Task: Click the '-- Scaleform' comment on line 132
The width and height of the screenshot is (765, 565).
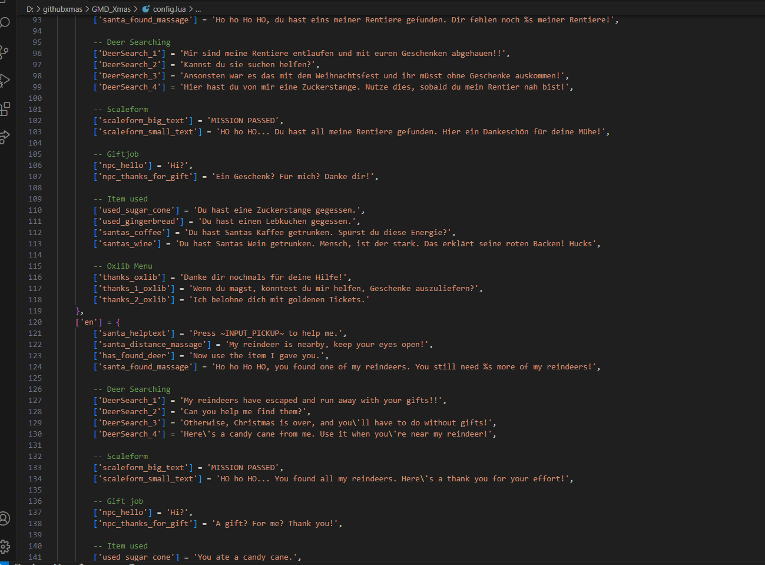Action: coord(121,457)
